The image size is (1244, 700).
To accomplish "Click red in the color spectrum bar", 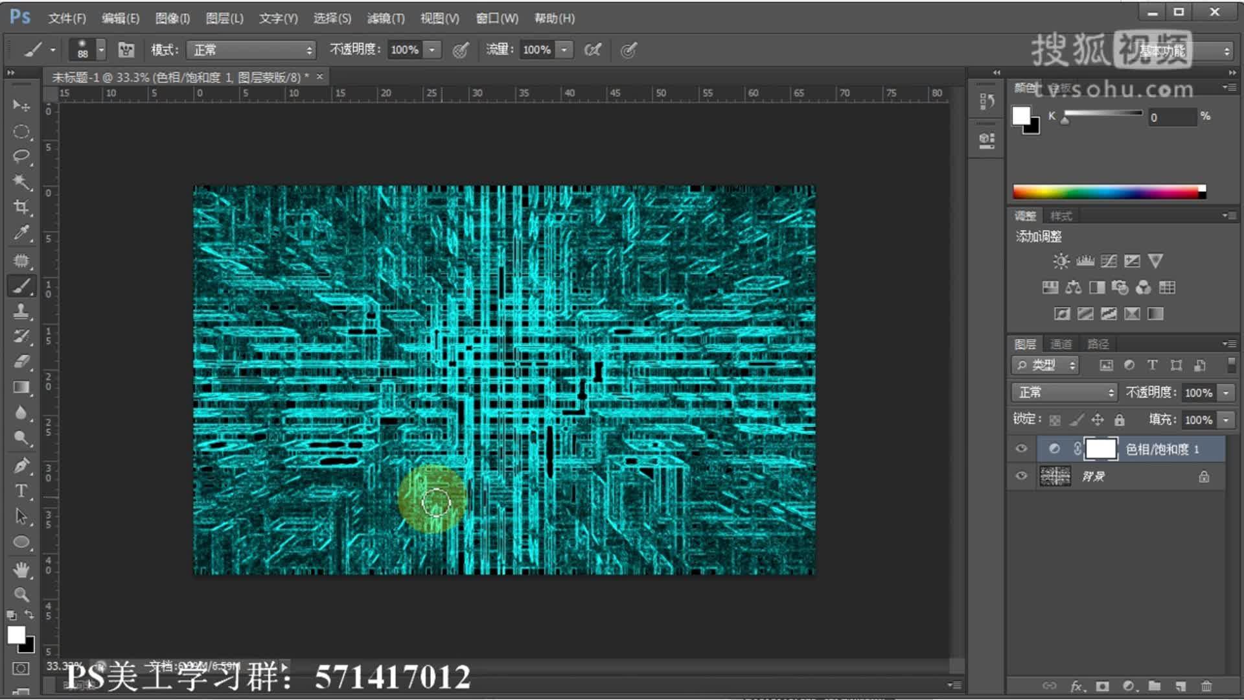I will (1018, 191).
